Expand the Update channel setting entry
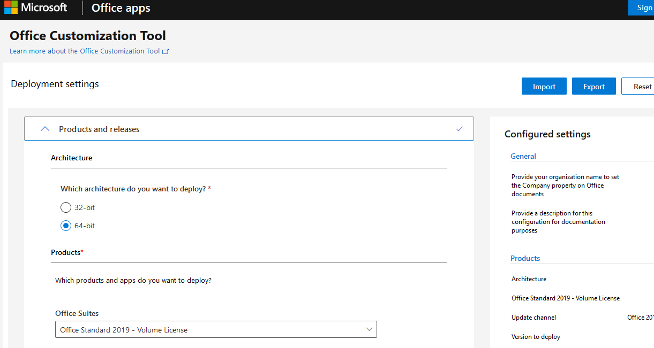Viewport: 654px width, 348px height. click(x=533, y=317)
